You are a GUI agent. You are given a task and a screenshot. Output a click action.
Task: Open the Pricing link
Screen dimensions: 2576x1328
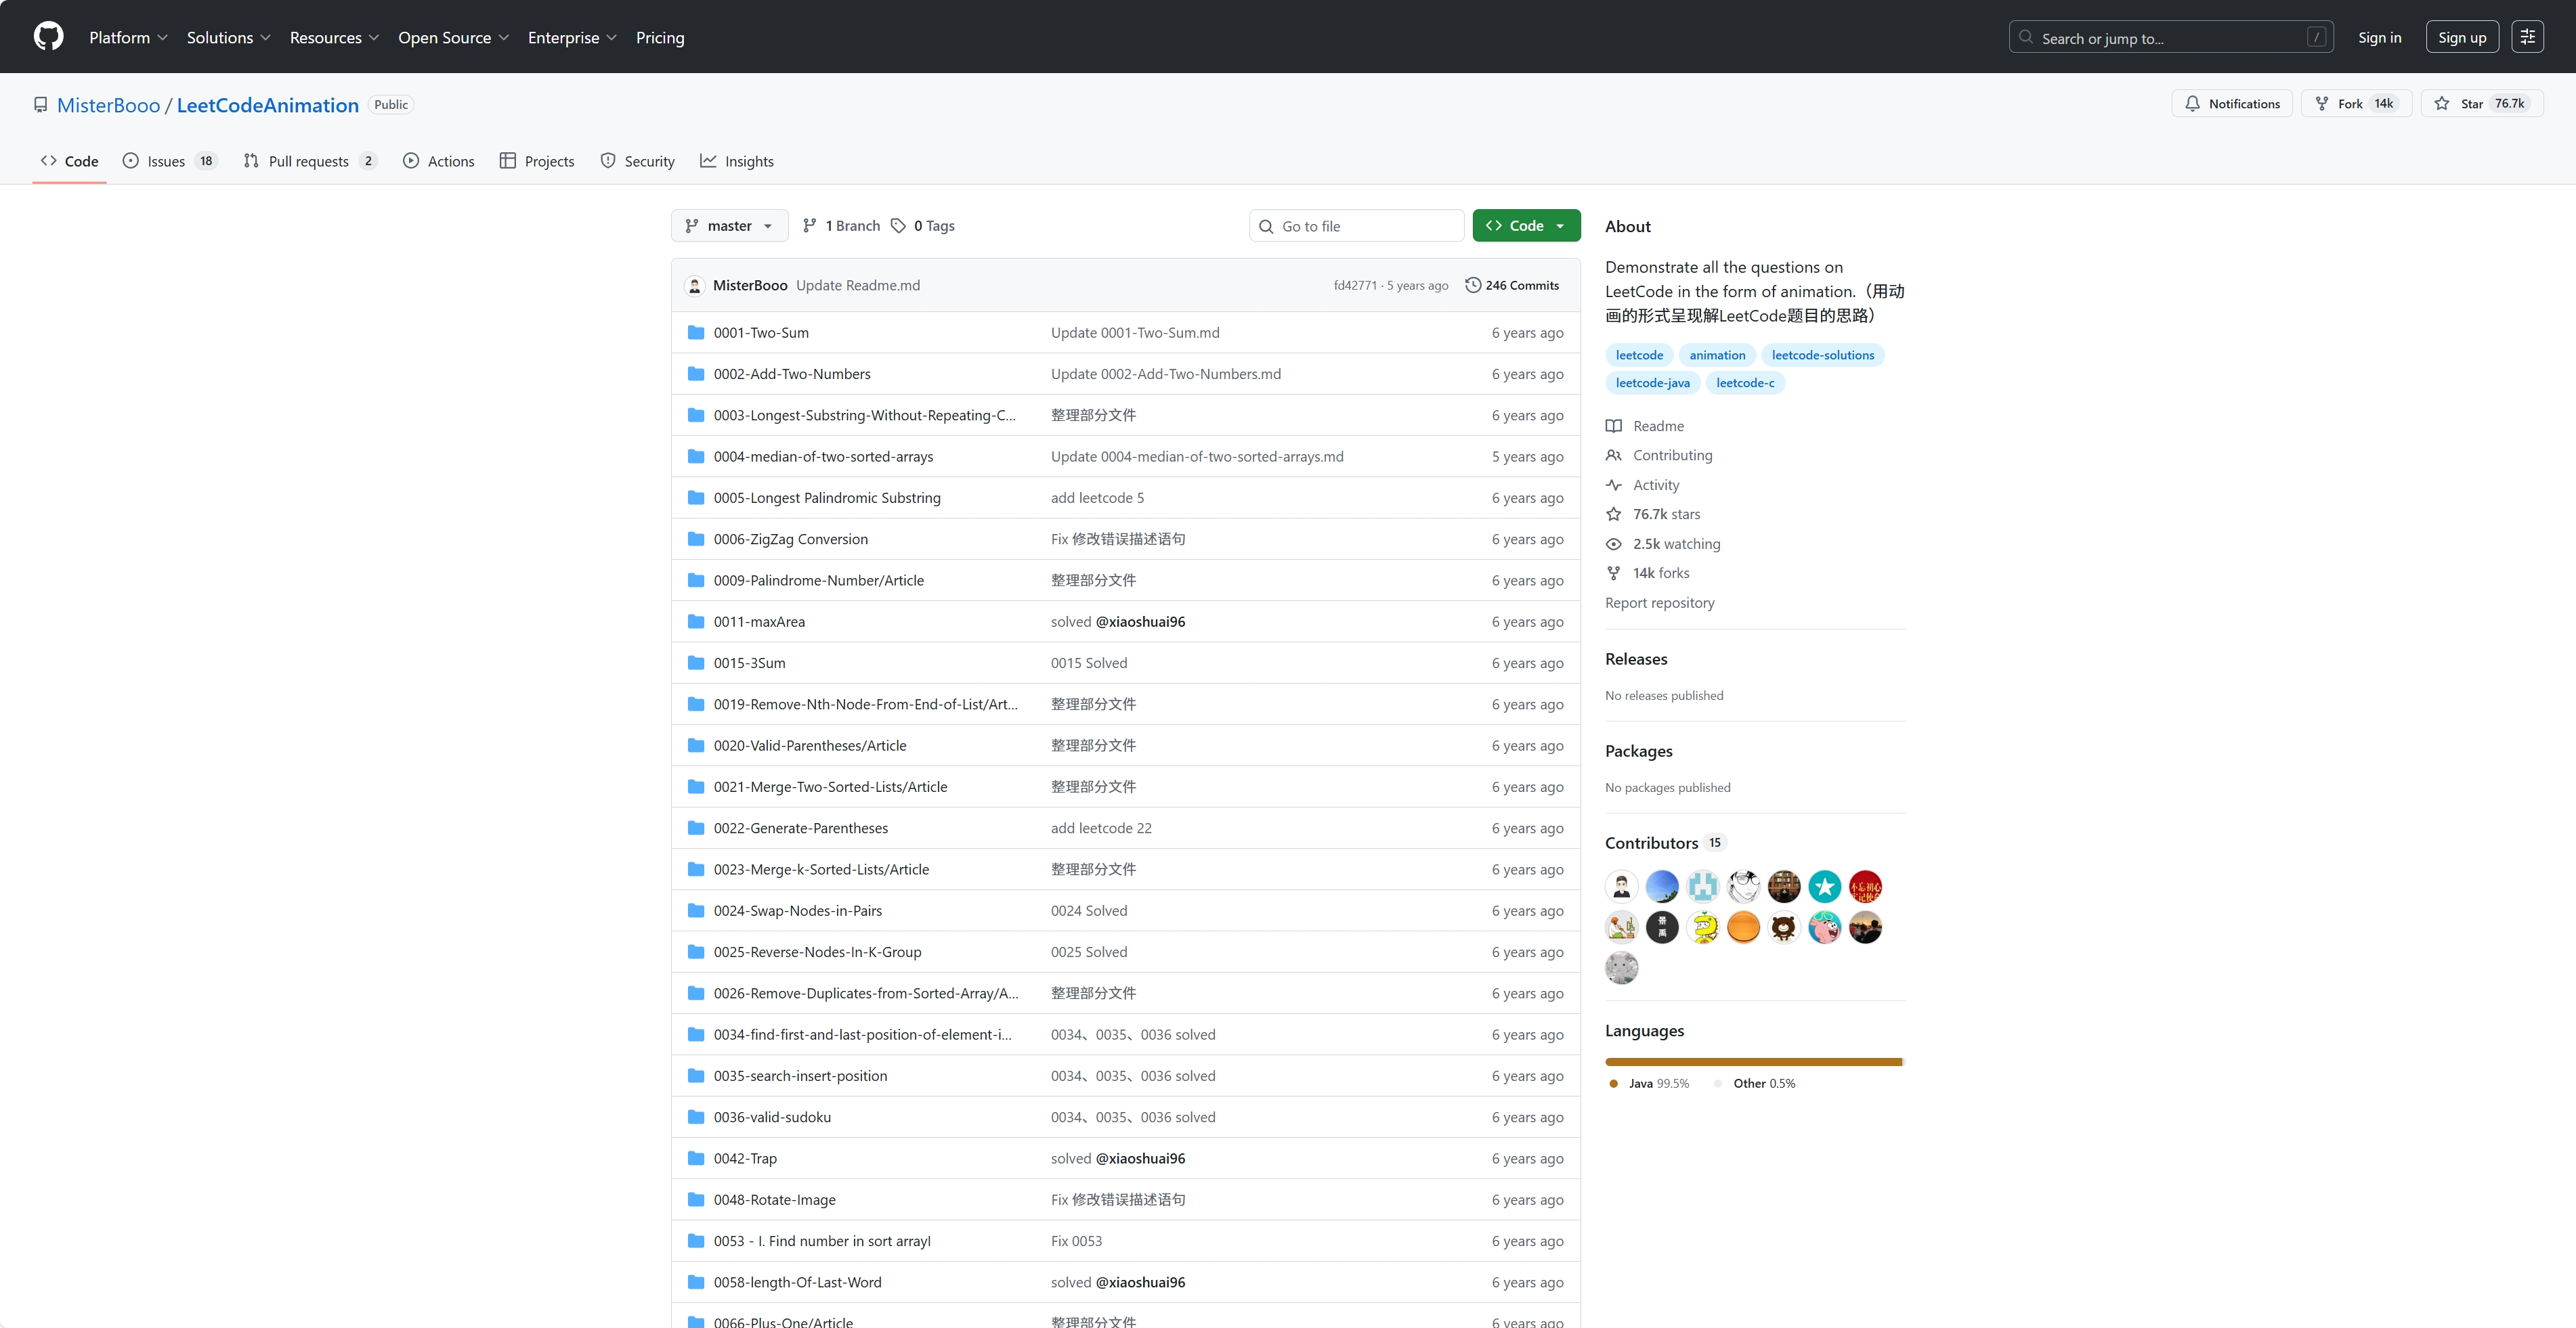tap(660, 38)
